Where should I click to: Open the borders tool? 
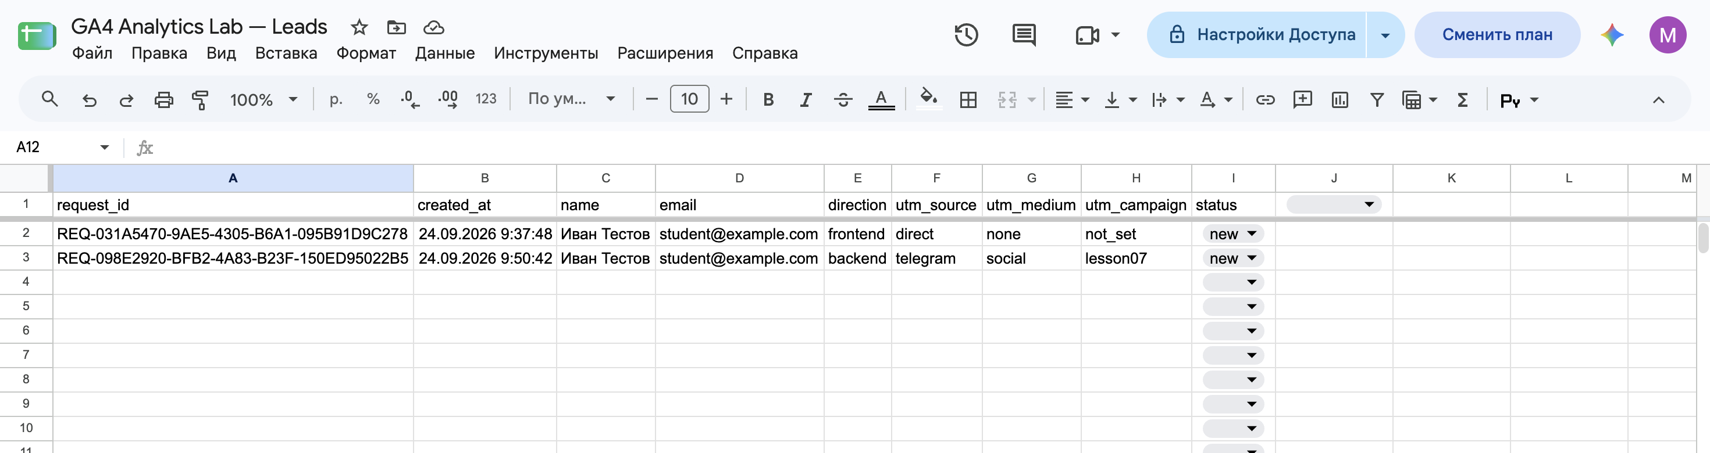(x=968, y=99)
